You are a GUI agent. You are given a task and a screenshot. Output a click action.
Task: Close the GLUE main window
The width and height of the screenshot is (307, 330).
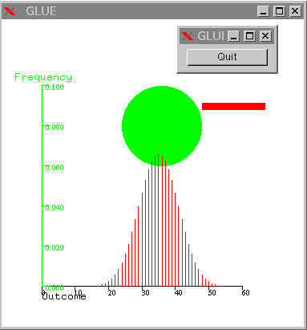point(295,11)
